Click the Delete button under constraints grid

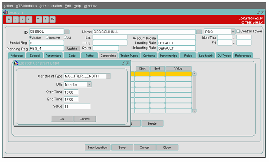[x=152, y=123]
